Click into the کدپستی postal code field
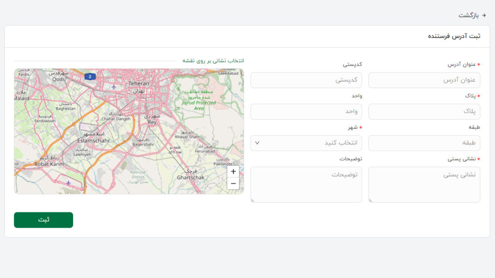This screenshot has height=278, width=495. point(306,80)
